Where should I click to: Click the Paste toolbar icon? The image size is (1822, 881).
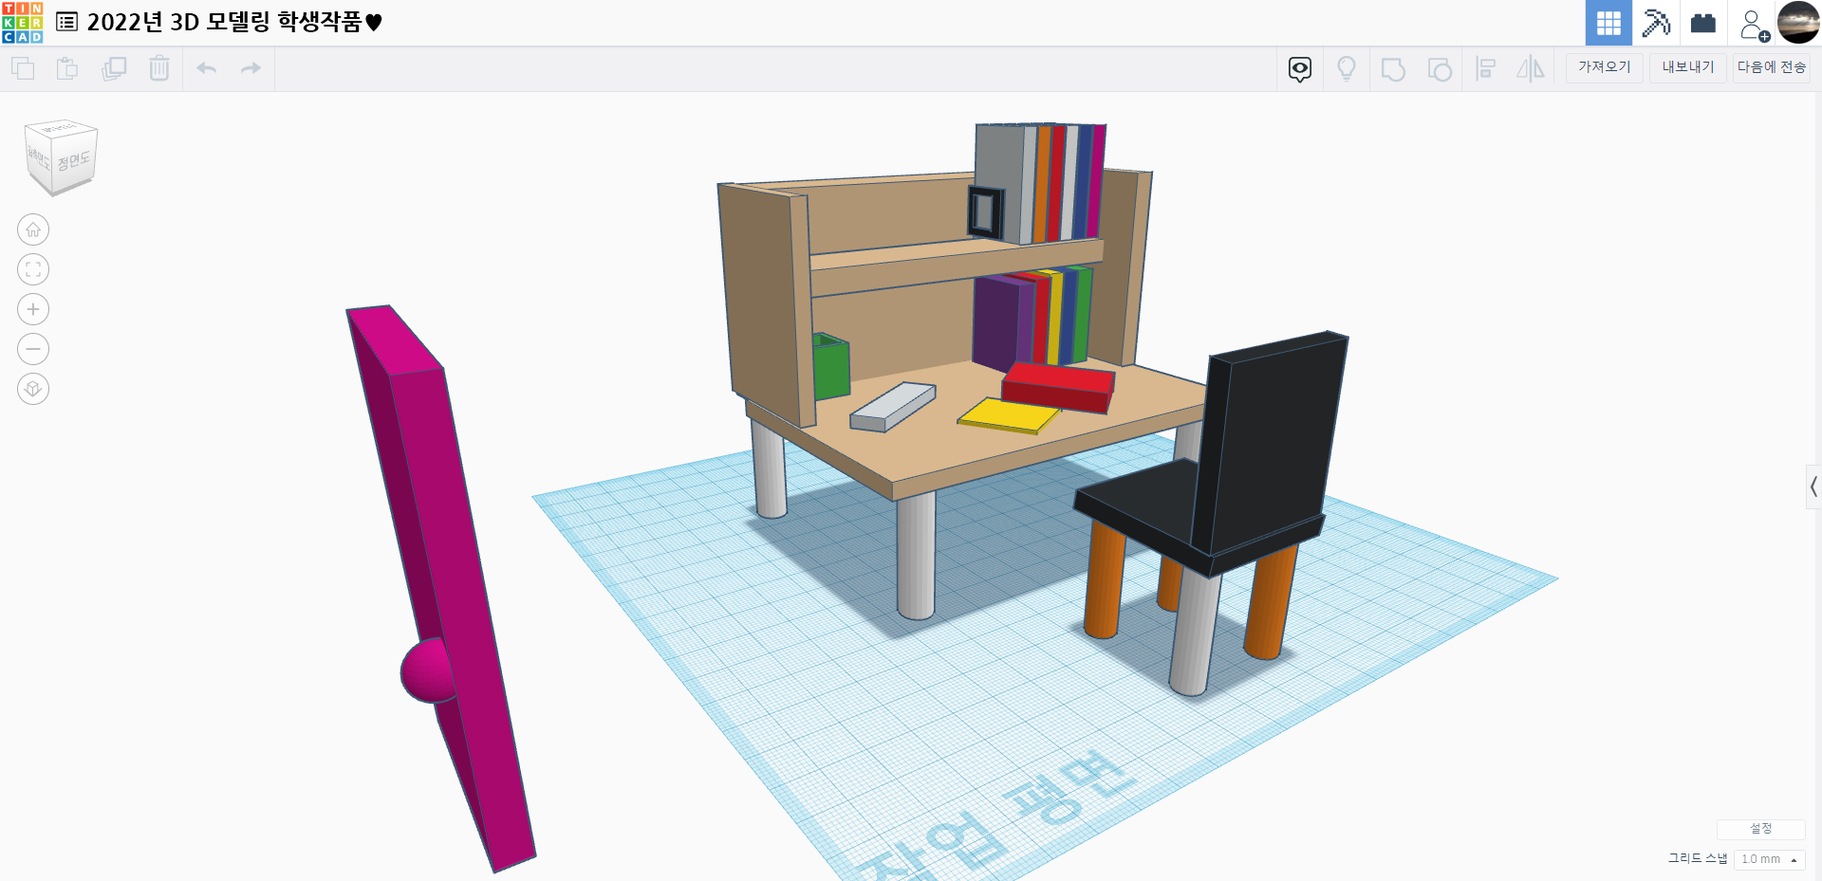[x=67, y=68]
